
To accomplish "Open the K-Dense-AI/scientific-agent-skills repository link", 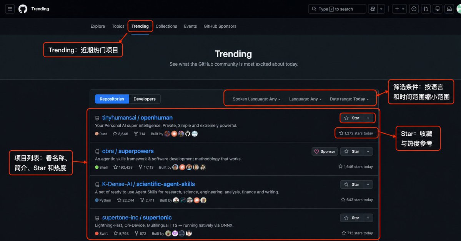I will pos(148,184).
